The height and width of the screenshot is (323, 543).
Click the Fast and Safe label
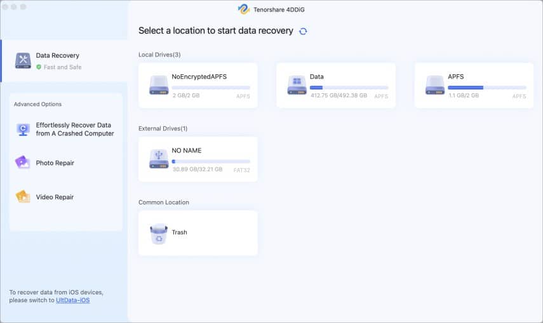tap(63, 67)
